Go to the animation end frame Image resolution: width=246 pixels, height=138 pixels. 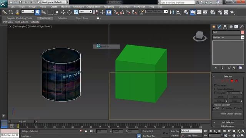(224, 131)
